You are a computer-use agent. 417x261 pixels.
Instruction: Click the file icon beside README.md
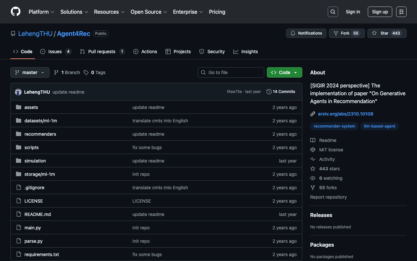click(x=19, y=214)
